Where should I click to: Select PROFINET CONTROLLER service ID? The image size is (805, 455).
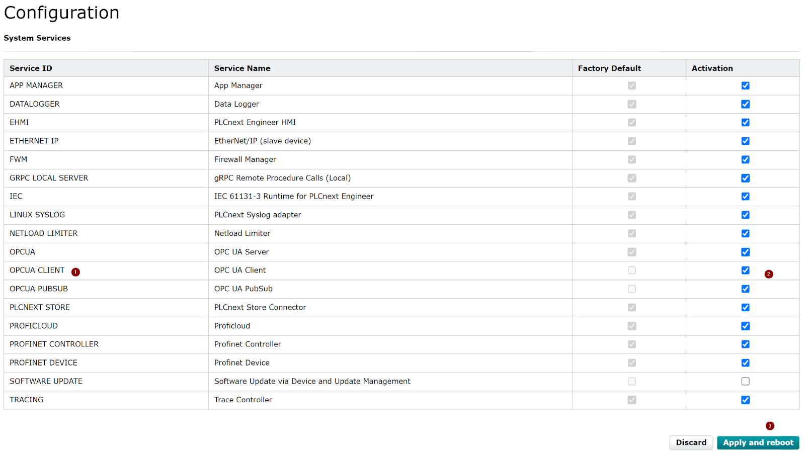coord(54,344)
